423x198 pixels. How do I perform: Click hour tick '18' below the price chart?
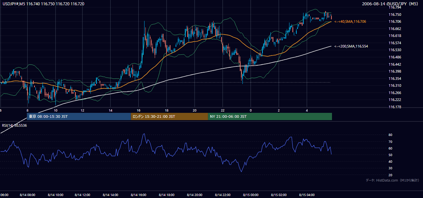pyautogui.click(x=167, y=110)
